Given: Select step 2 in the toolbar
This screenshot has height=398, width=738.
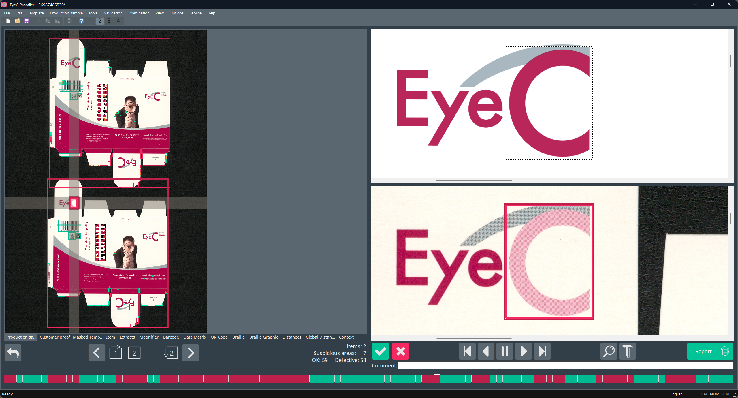Looking at the screenshot, I should (100, 21).
